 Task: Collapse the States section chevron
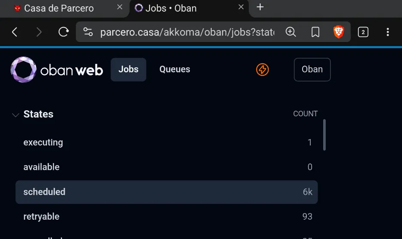[15, 115]
